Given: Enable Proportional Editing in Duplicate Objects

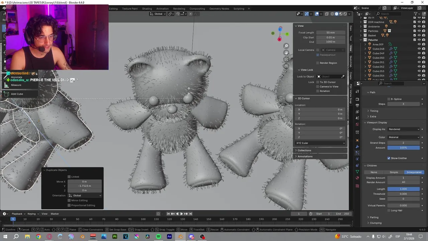Looking at the screenshot, I should click(x=69, y=205).
